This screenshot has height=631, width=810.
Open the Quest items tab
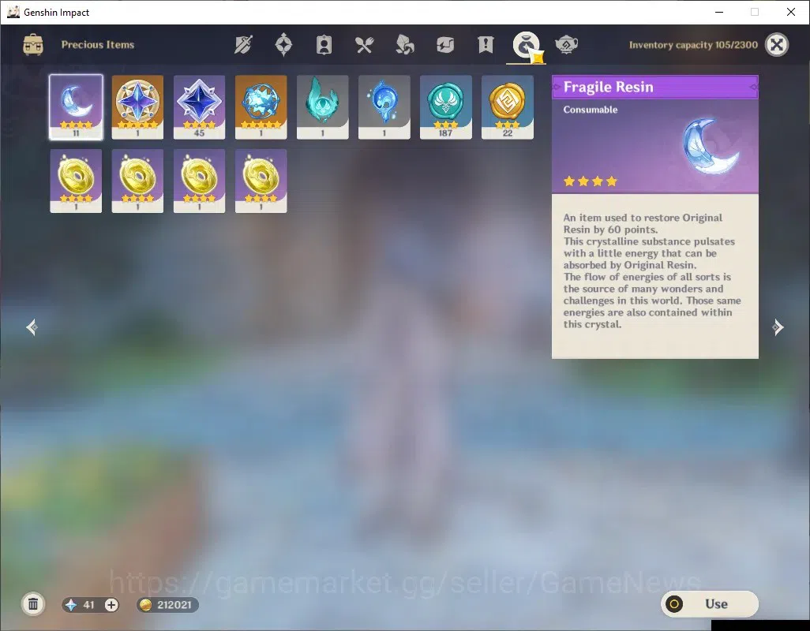click(x=486, y=45)
